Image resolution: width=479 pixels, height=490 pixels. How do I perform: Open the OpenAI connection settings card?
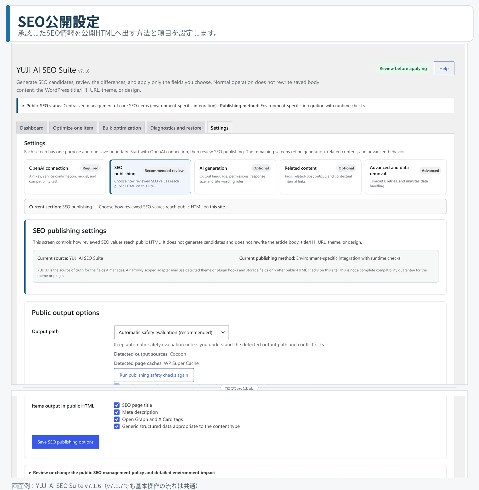(65, 177)
